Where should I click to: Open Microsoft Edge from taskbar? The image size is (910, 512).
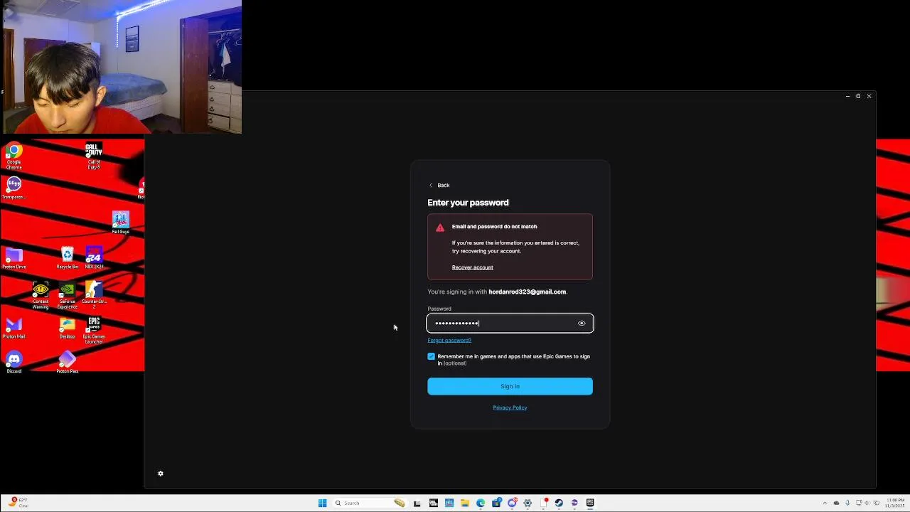coord(481,503)
